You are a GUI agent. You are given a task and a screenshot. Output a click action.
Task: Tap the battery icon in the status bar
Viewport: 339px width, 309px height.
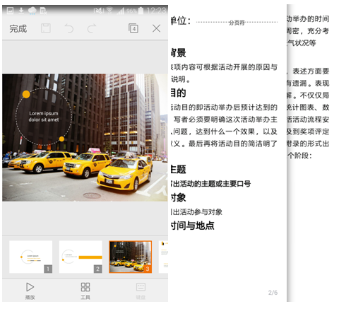coord(141,11)
